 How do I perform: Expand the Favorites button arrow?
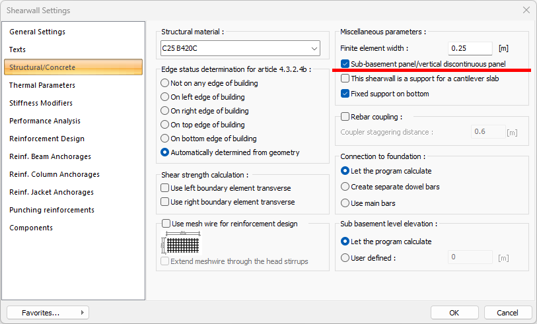click(82, 312)
